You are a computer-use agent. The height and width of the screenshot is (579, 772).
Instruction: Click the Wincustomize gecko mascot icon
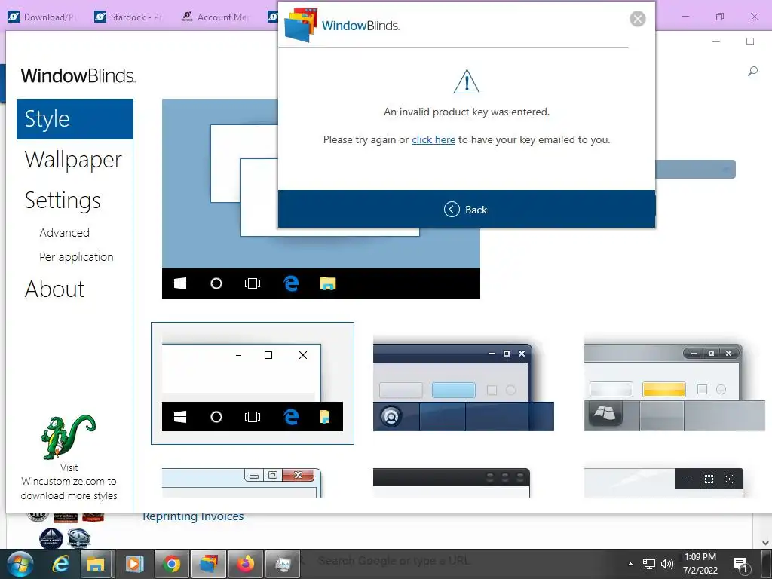(68, 437)
